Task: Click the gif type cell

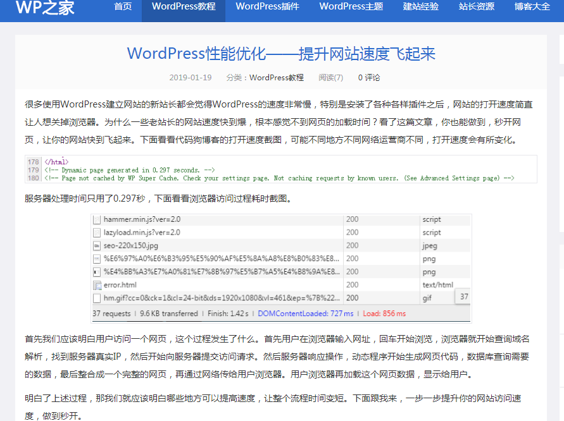Action: click(427, 298)
